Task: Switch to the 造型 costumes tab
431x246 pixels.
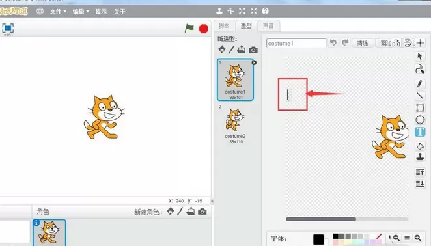Action: [x=246, y=26]
